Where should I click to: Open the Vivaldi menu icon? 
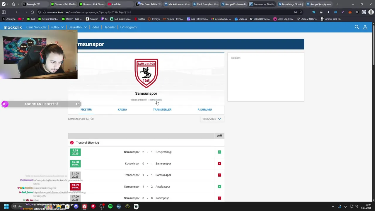4,4
